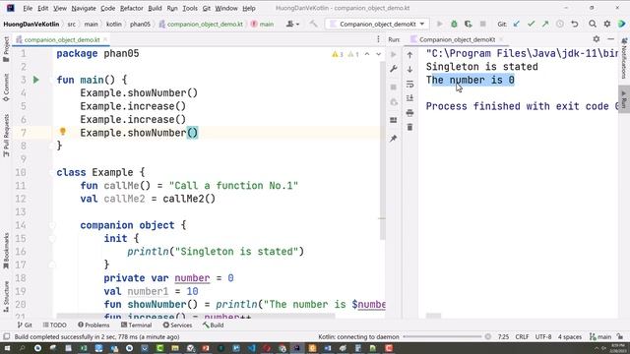630x354 pixels.
Task: Click the CRLF line separator status
Action: (522, 337)
